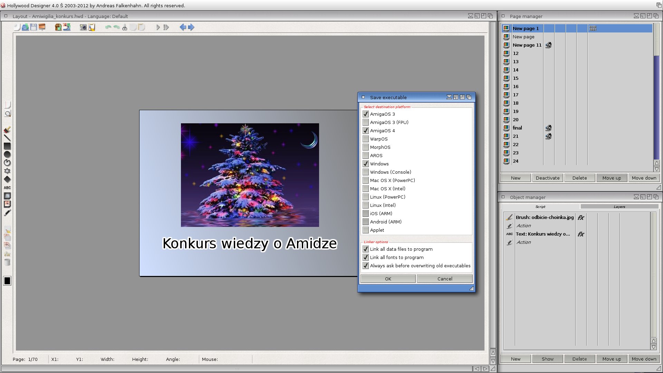
Task: Select the line drawing tool
Action: click(7, 138)
